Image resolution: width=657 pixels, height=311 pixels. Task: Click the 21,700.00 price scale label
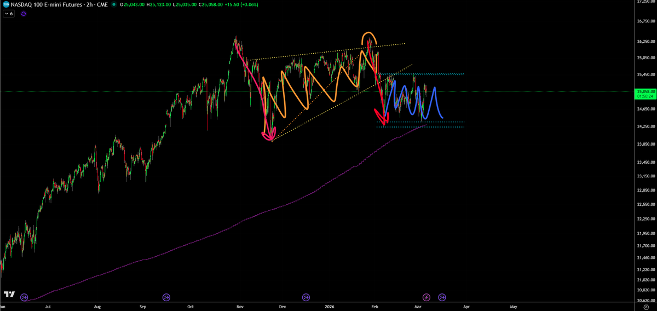[646, 245]
